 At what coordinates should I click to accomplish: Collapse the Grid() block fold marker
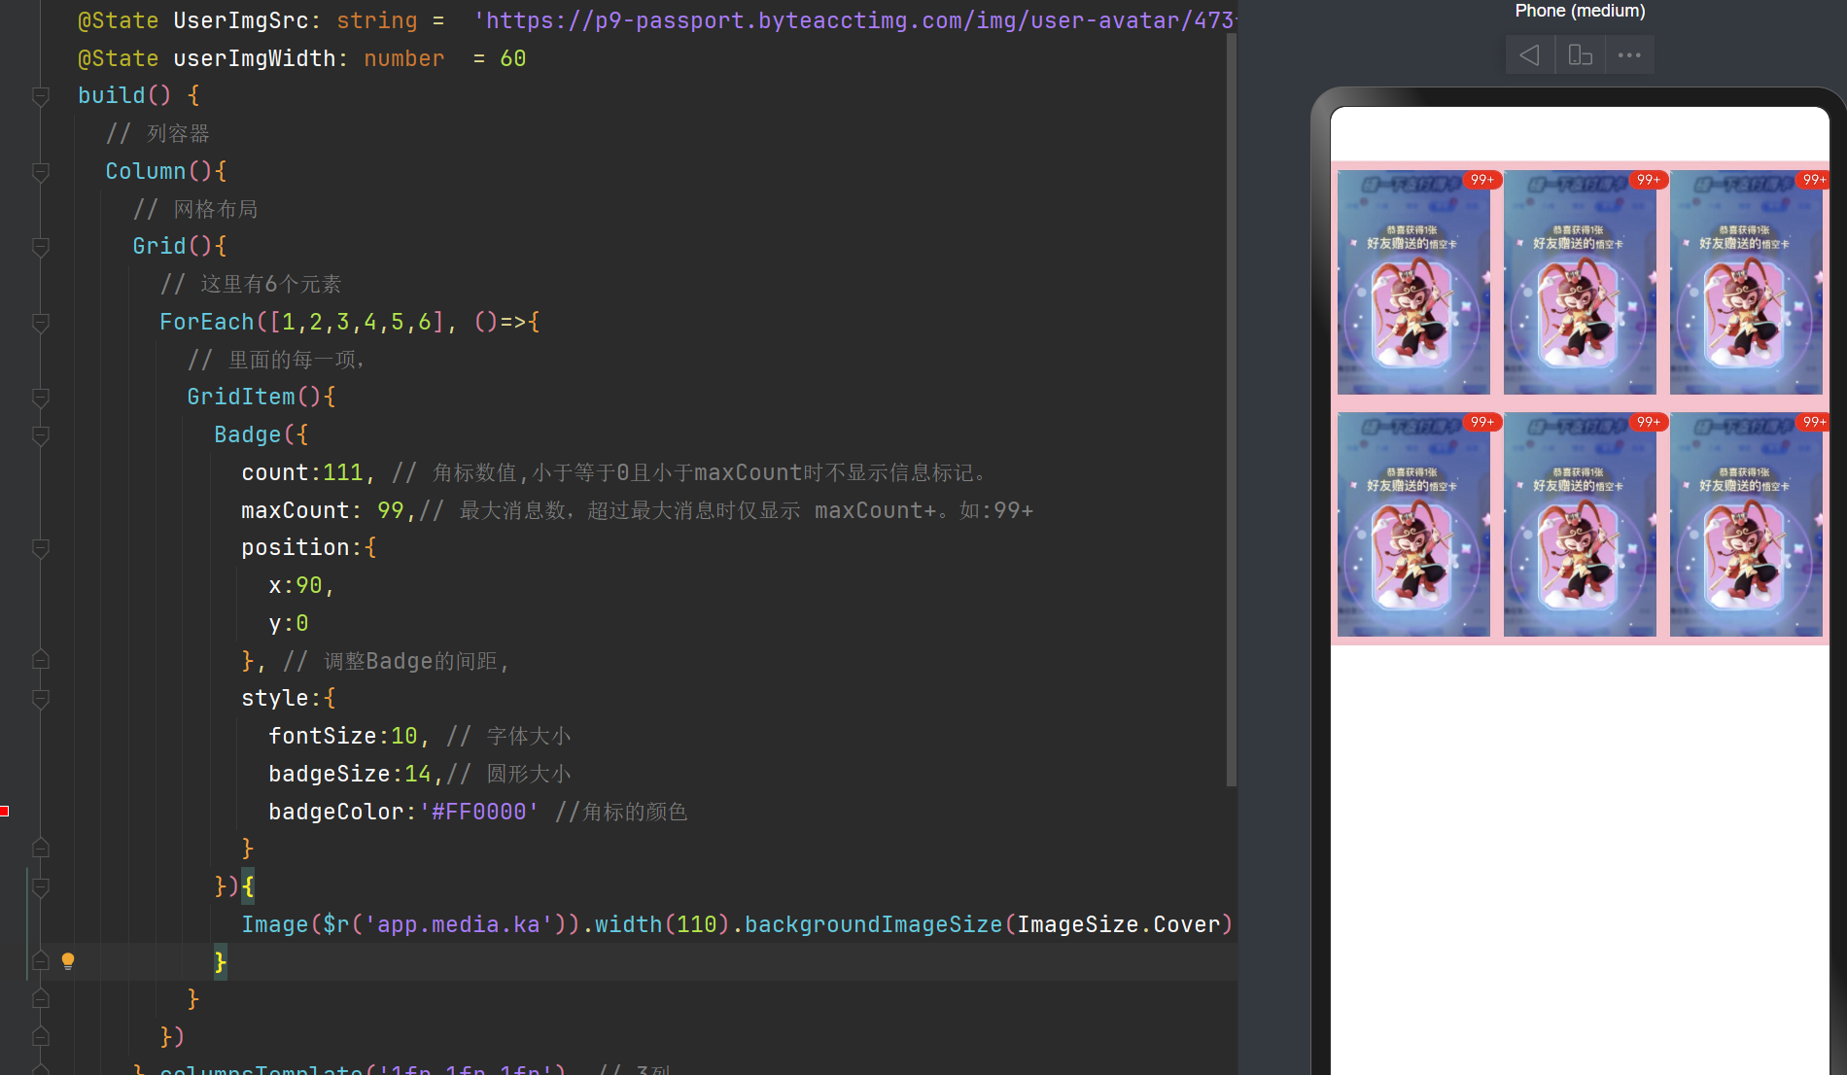(41, 247)
